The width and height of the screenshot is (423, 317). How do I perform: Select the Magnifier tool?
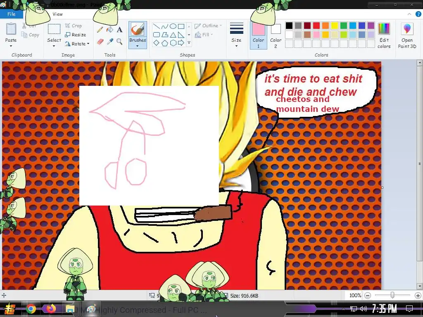coord(119,42)
